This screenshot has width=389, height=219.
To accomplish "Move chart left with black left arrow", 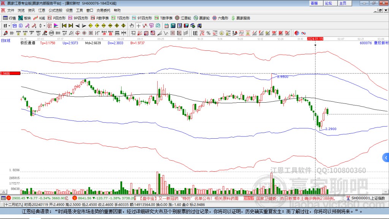I will pyautogui.click(x=77, y=26).
